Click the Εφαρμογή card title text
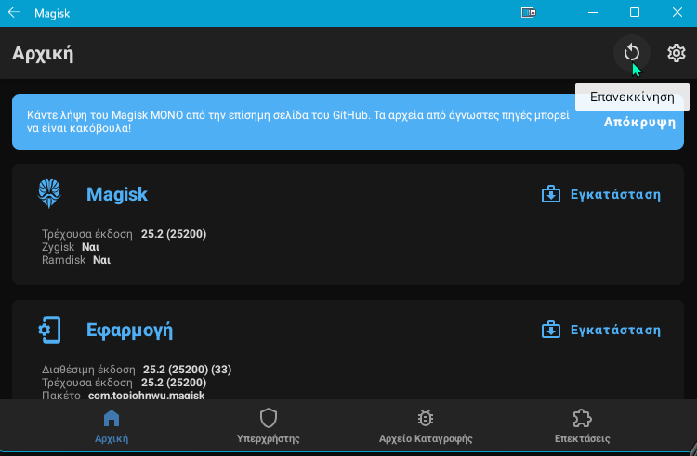The width and height of the screenshot is (697, 456). pos(129,331)
